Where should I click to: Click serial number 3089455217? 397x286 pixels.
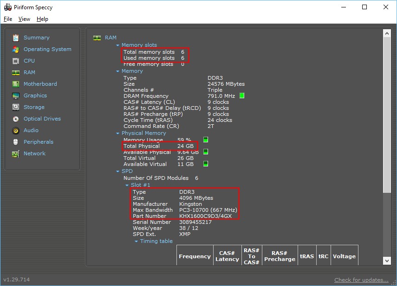point(195,222)
